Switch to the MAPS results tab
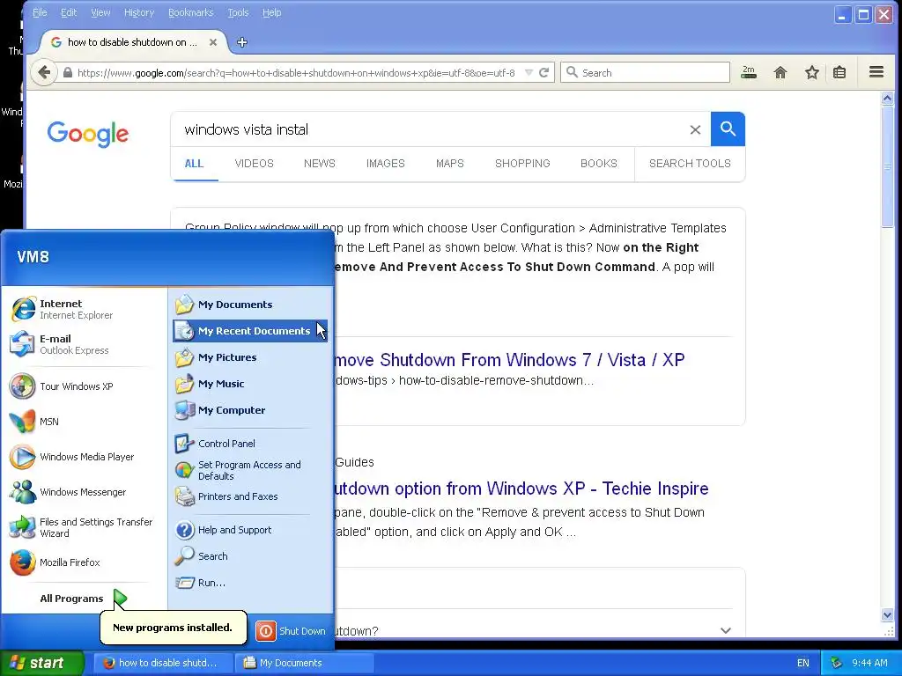The height and width of the screenshot is (676, 902). point(450,163)
